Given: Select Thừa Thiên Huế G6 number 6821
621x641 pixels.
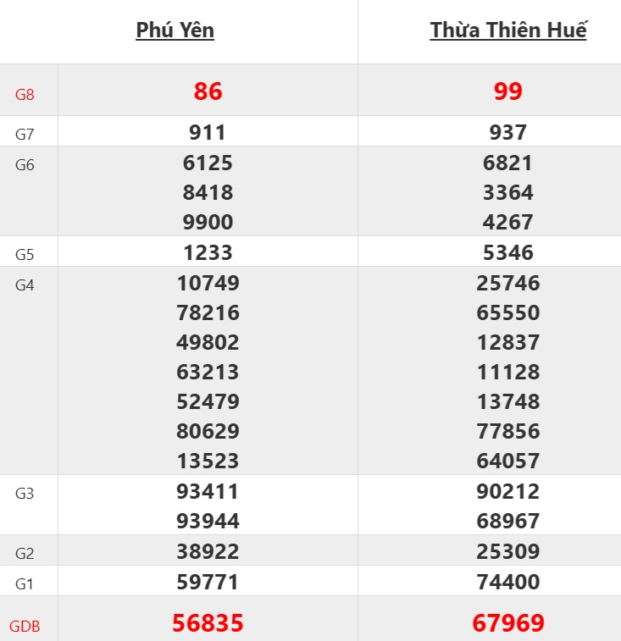Looking at the screenshot, I should point(507,163).
